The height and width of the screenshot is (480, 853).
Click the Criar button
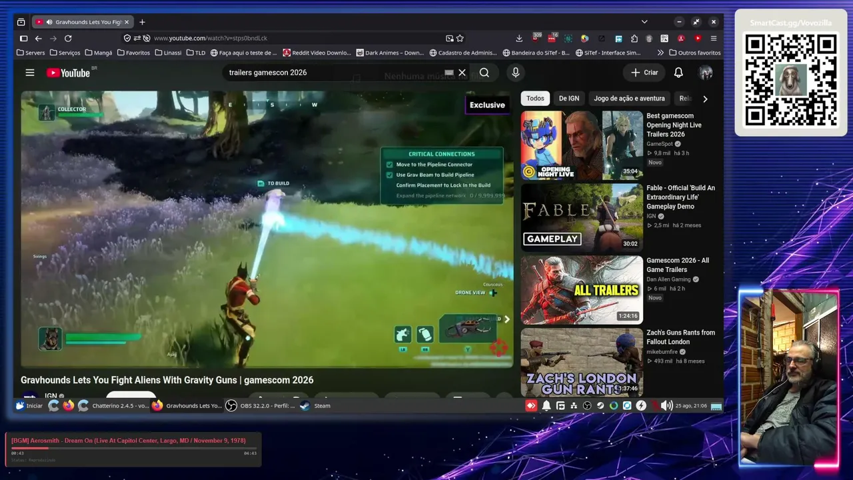[644, 73]
